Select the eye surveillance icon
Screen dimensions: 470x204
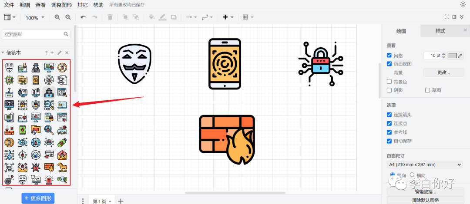tap(23, 142)
